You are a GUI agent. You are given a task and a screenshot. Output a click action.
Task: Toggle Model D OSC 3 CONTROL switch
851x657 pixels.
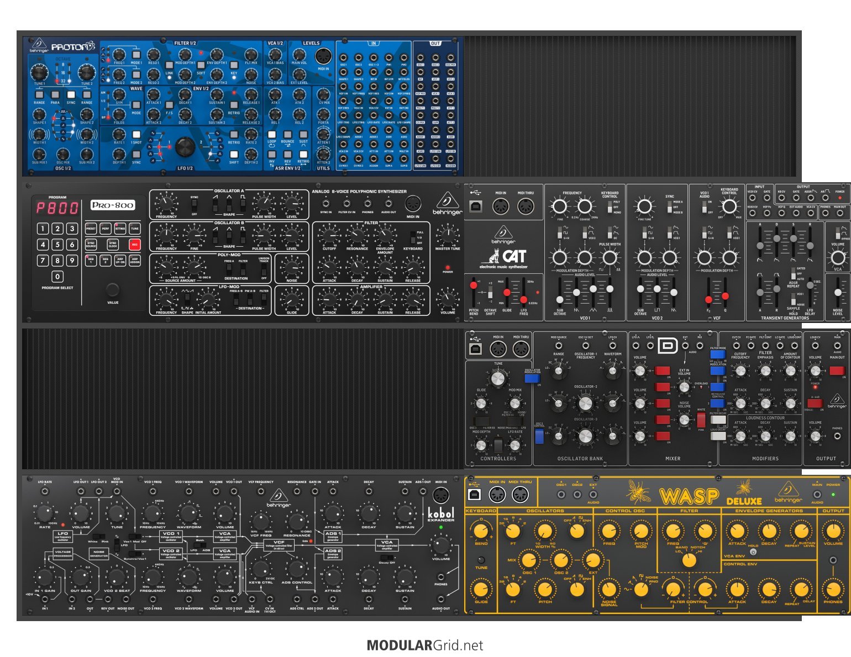click(539, 436)
